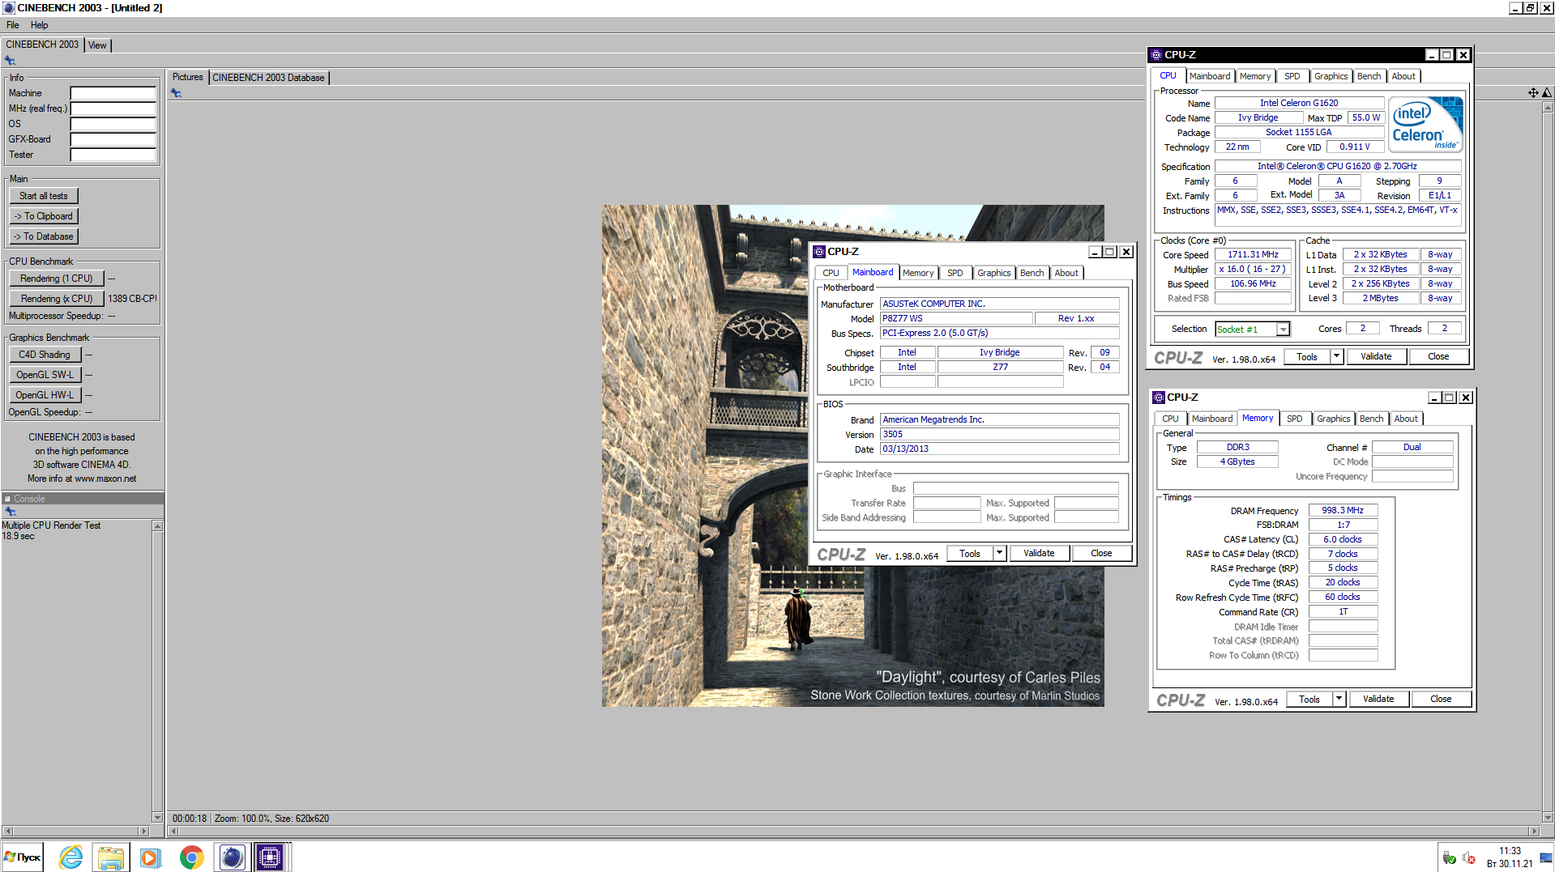1555x872 pixels.
Task: Click the 'Multiple CPU Render Test' console line
Action: (x=51, y=525)
